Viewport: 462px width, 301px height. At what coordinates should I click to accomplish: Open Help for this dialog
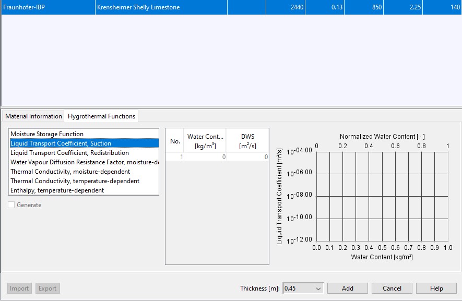(436, 288)
